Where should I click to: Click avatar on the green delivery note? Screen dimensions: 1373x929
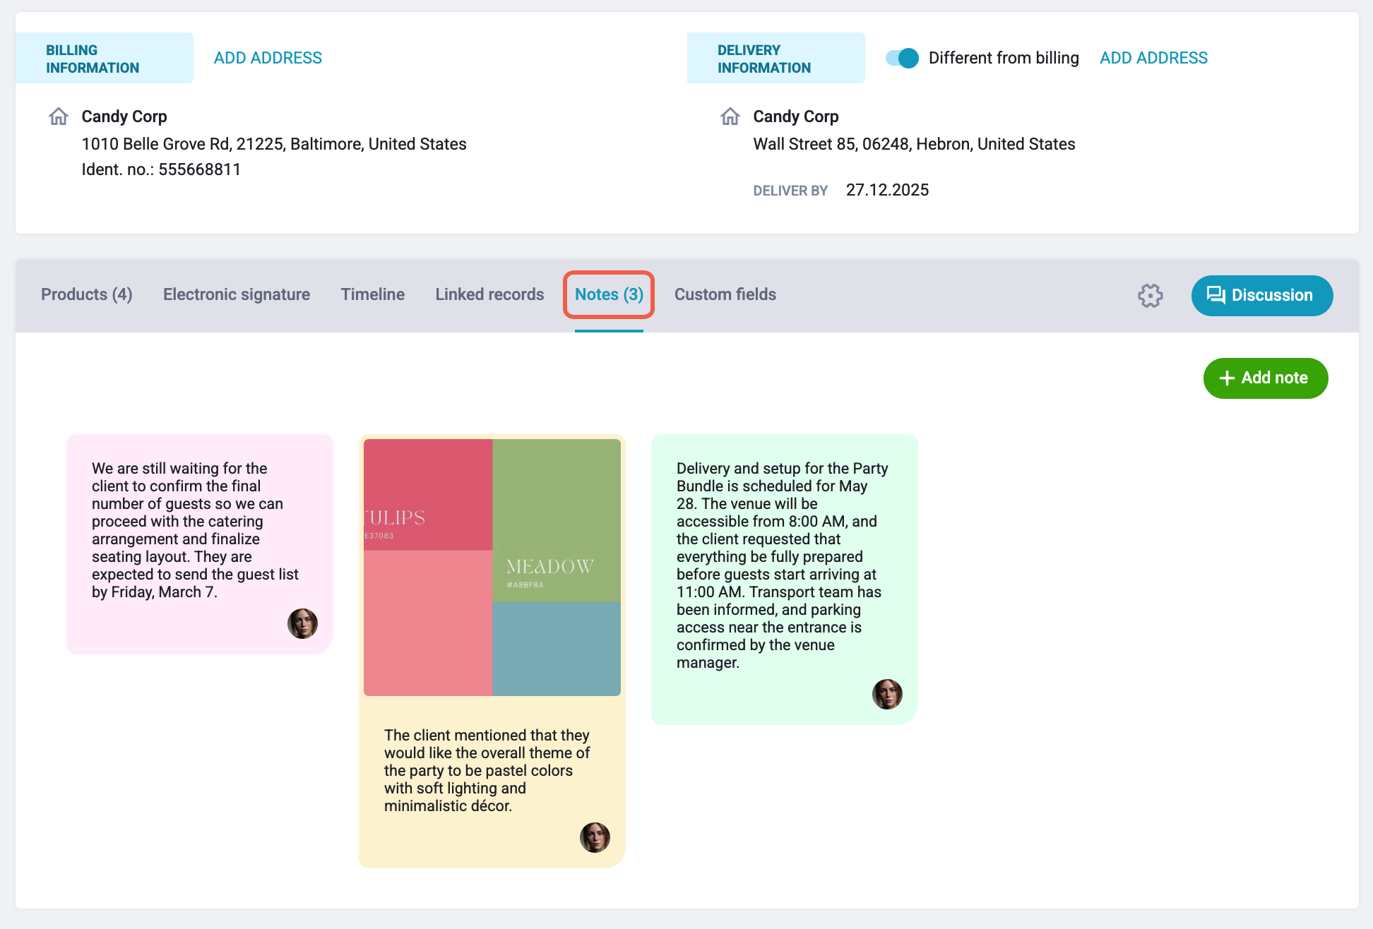(x=887, y=694)
